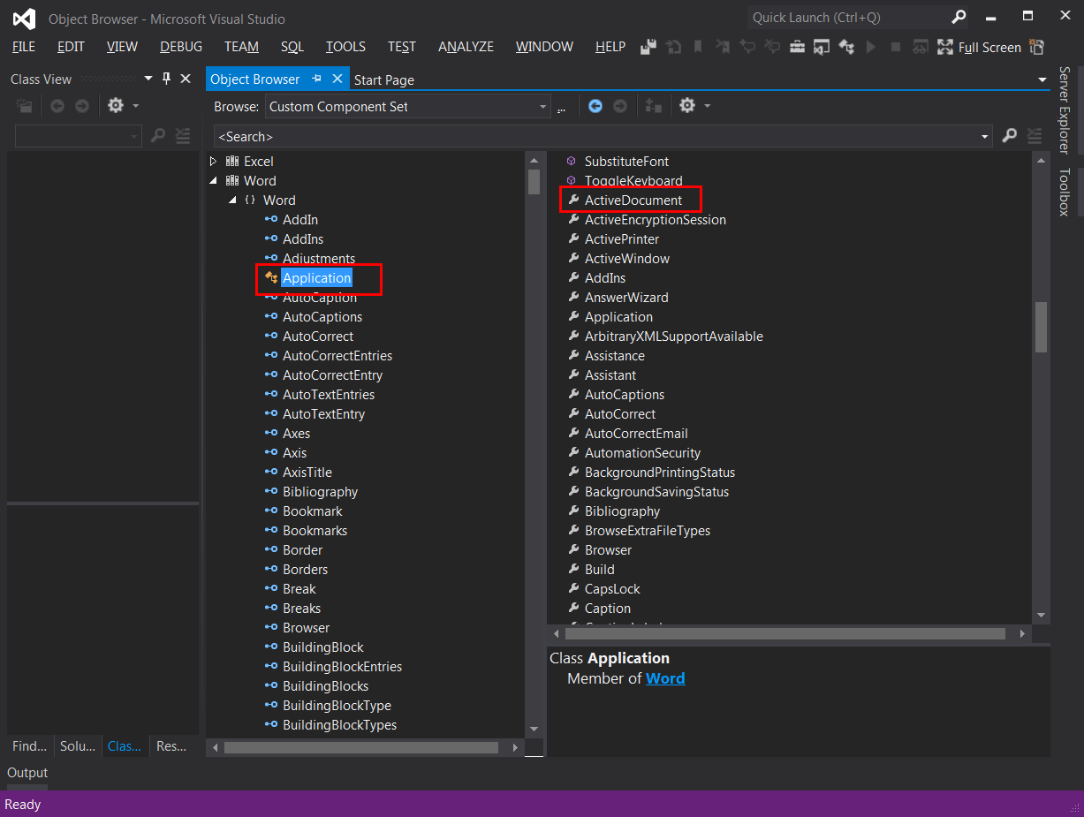Click the class hierarchy icon in main toolbar
This screenshot has width=1084, height=817.
pos(846,47)
